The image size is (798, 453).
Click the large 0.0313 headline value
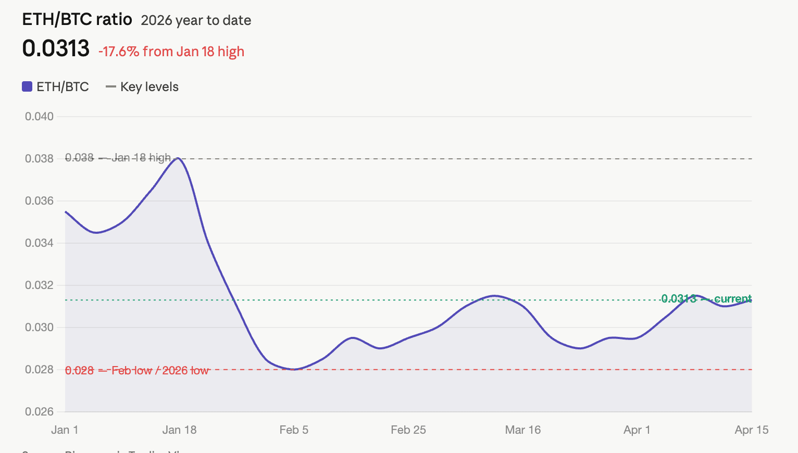[x=56, y=49]
